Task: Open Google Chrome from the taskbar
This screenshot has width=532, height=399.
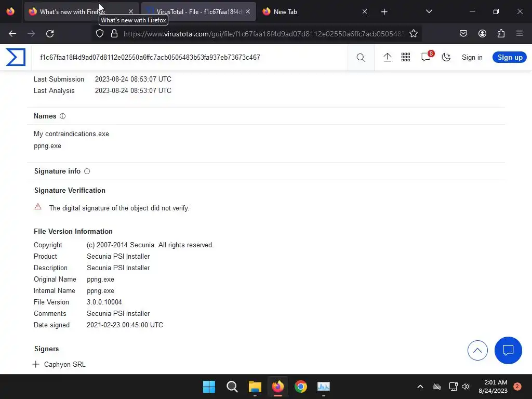Action: tap(301, 387)
